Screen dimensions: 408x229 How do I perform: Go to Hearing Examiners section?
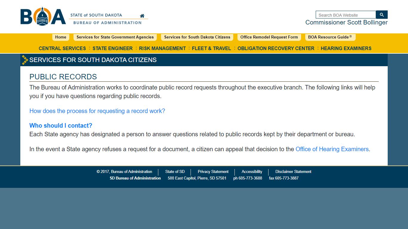[x=346, y=48]
